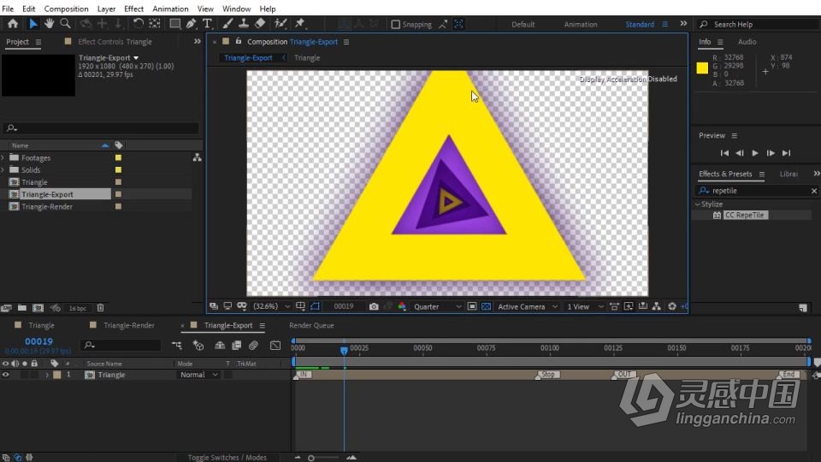Screen dimensions: 821x462
Task: Expand the Footages folder
Action: [3, 157]
